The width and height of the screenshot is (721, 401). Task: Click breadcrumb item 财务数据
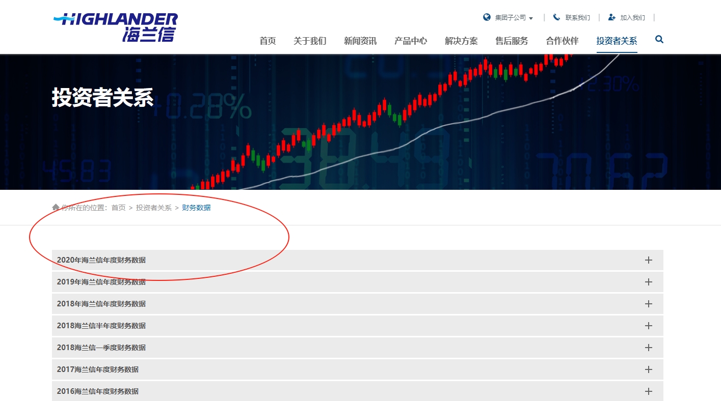[196, 208]
